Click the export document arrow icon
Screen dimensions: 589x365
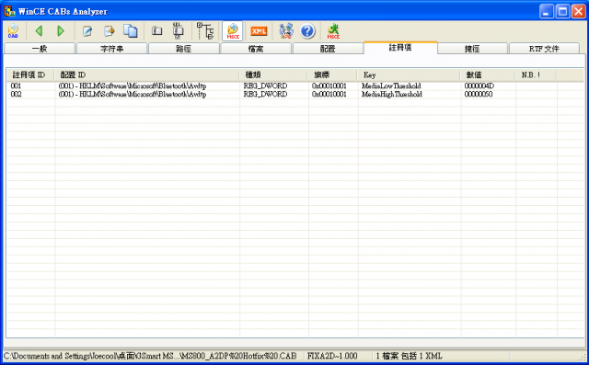110,30
